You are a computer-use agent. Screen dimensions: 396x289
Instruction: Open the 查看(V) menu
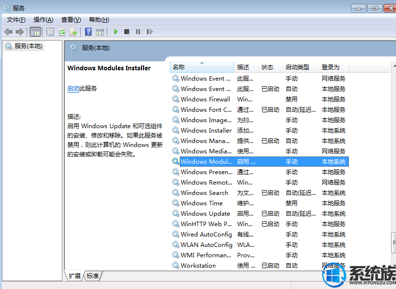(x=71, y=20)
